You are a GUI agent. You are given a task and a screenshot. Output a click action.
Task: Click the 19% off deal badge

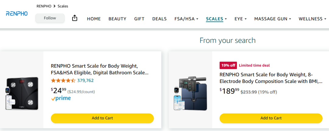[228, 65]
